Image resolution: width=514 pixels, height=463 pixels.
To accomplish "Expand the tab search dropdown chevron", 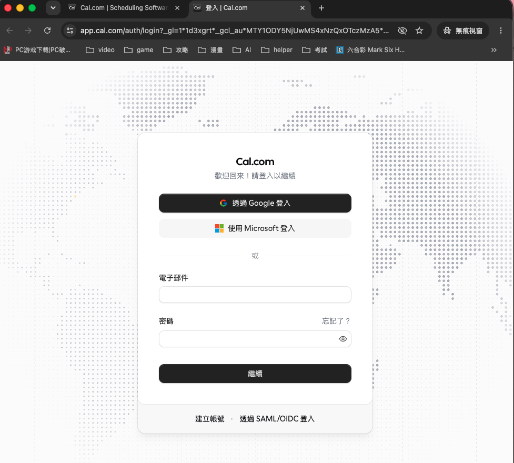I will click(x=53, y=8).
